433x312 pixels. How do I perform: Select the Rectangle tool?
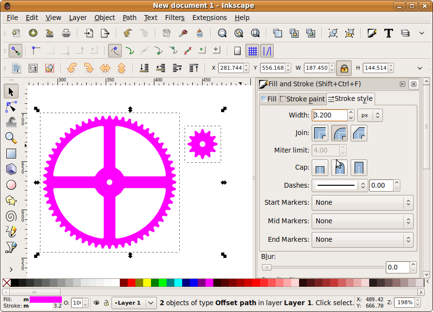pyautogui.click(x=11, y=154)
